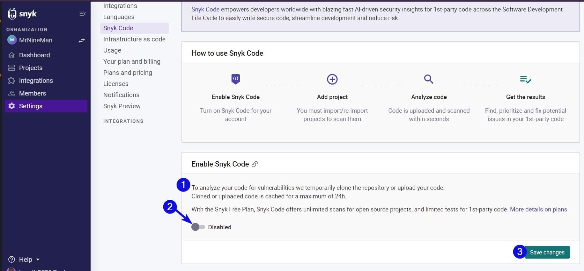The width and height of the screenshot is (584, 271).
Task: Open the Snyk Preview section
Action: pos(122,106)
